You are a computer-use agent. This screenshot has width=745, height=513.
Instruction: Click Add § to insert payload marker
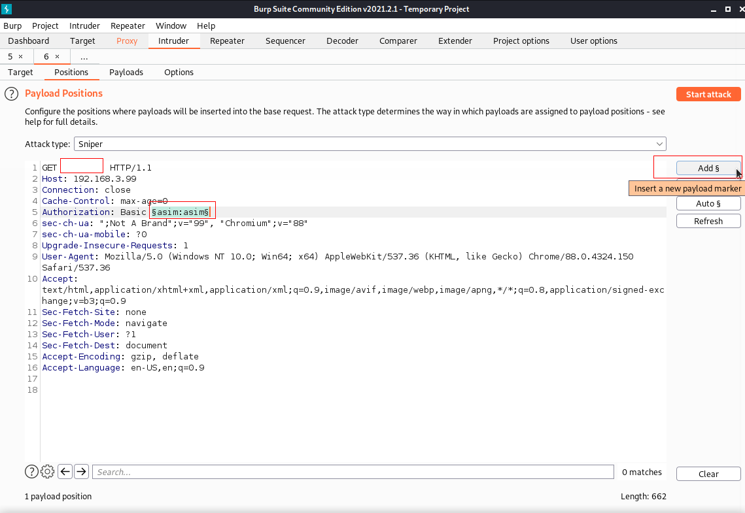tap(708, 168)
